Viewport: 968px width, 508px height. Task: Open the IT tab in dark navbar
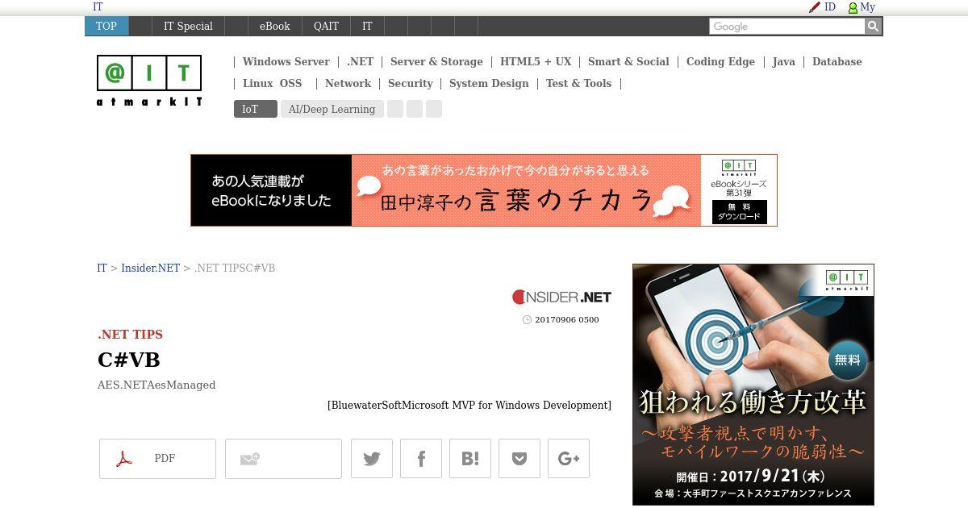coord(367,27)
